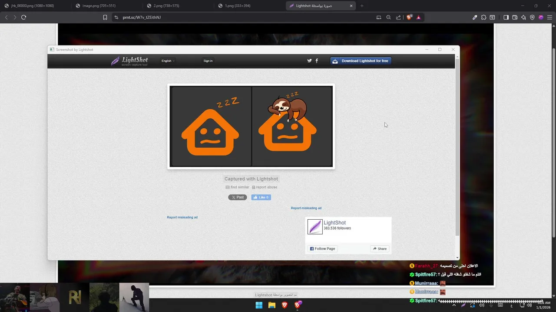
Task: Click the Brave Rewards triangle icon
Action: [418, 17]
